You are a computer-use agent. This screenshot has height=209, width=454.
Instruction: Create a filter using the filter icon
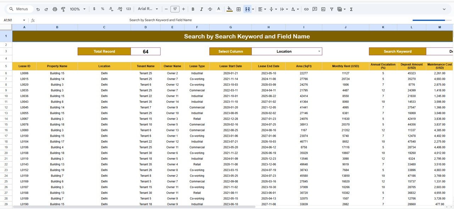coord(331,9)
